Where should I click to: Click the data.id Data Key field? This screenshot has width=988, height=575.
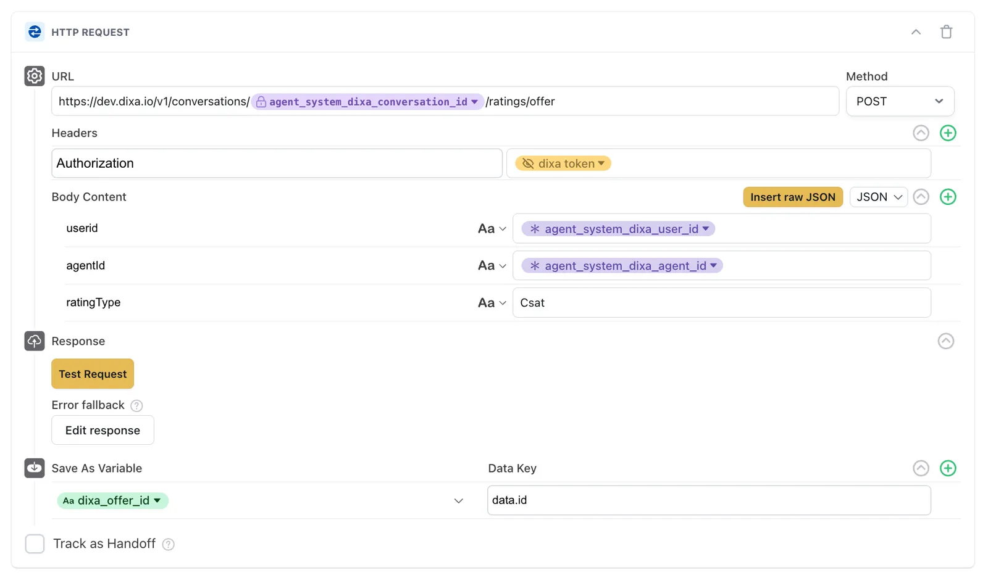(709, 500)
